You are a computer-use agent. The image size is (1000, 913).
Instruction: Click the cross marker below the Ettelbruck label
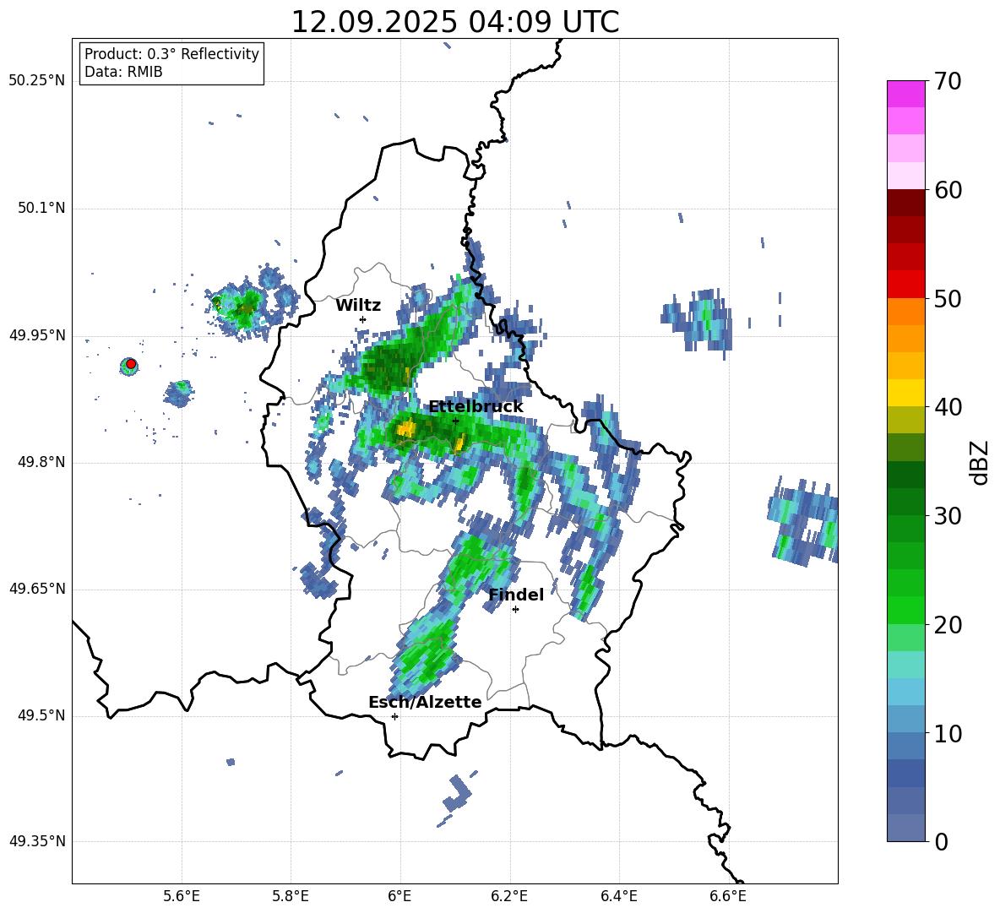pyautogui.click(x=455, y=421)
